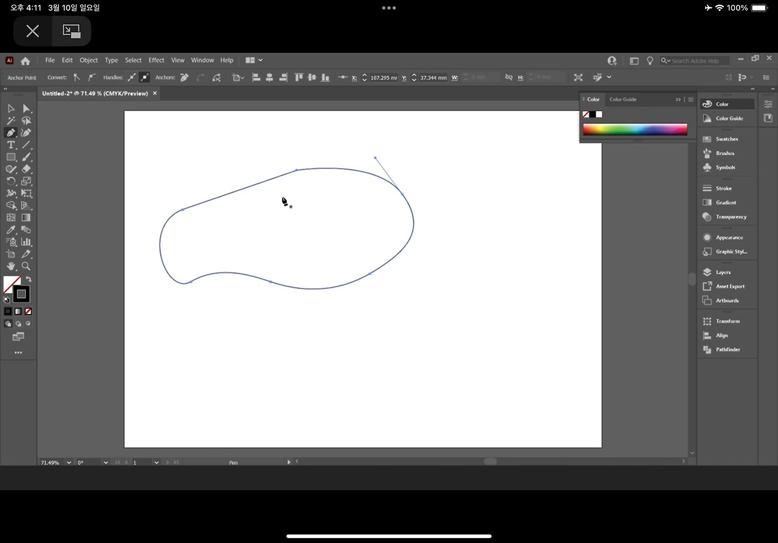
Task: Pick the Line Segment tool
Action: (x=26, y=145)
